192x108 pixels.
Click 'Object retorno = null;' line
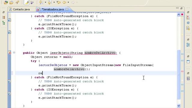[52, 57]
